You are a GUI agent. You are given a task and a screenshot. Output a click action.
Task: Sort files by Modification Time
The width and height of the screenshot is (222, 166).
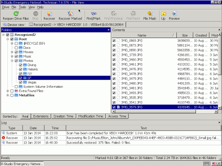(91, 116)
